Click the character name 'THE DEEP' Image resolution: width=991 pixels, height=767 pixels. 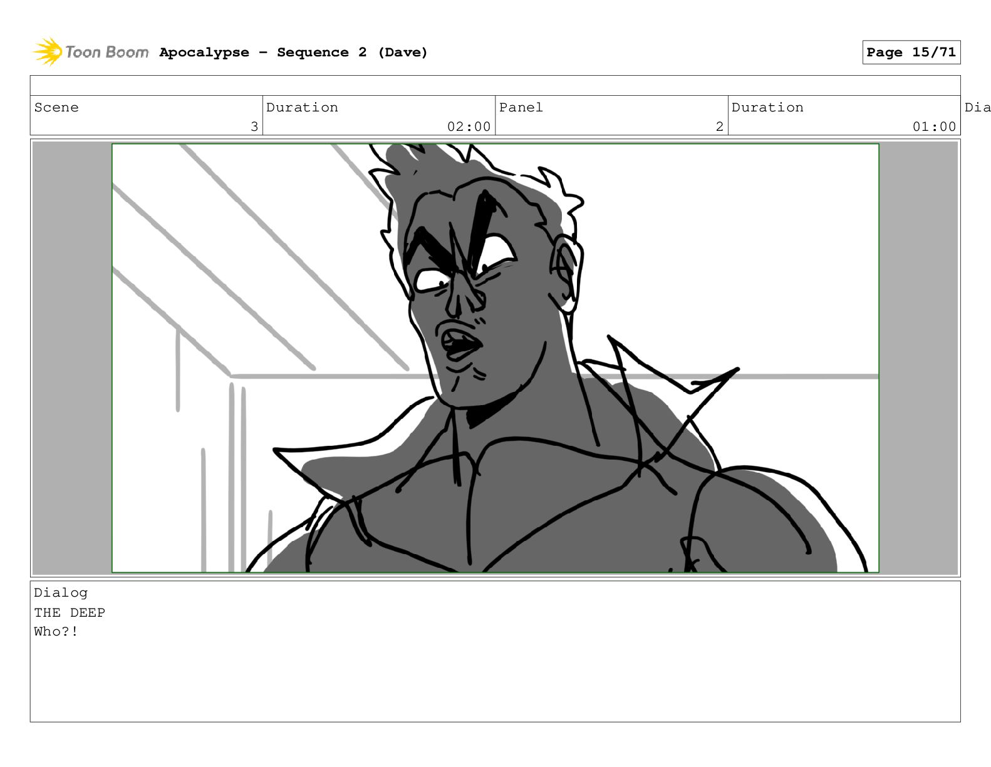tap(70, 612)
